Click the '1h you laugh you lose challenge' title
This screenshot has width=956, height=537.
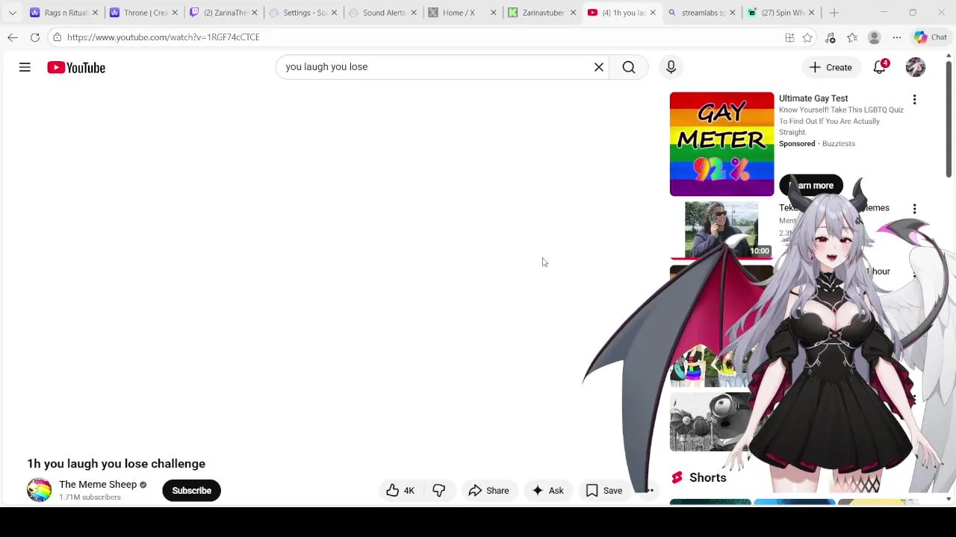pos(116,464)
